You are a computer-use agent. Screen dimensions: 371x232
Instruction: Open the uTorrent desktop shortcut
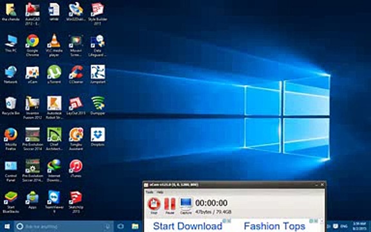coord(54,74)
